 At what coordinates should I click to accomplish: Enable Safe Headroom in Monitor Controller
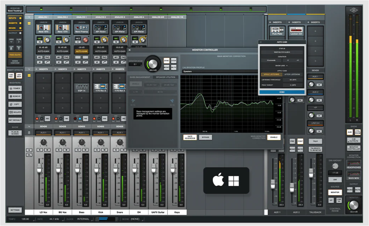(190, 137)
